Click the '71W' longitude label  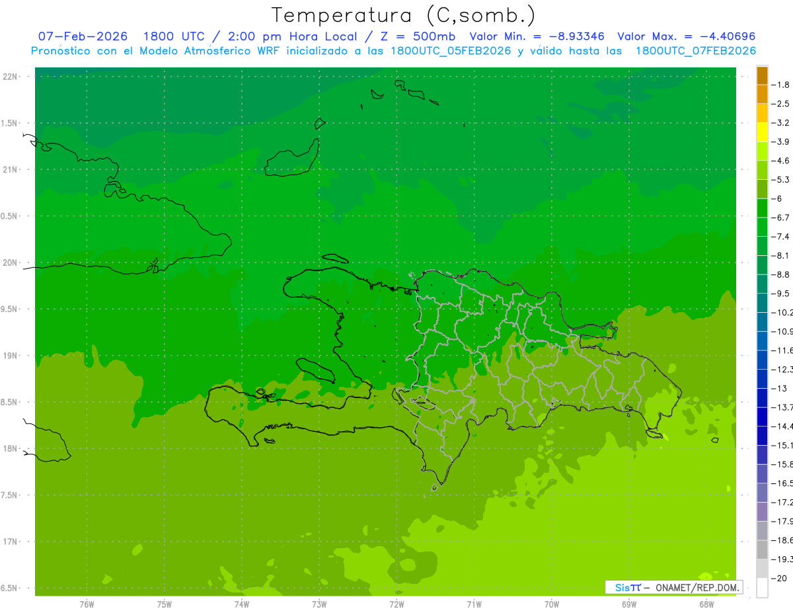pyautogui.click(x=474, y=604)
